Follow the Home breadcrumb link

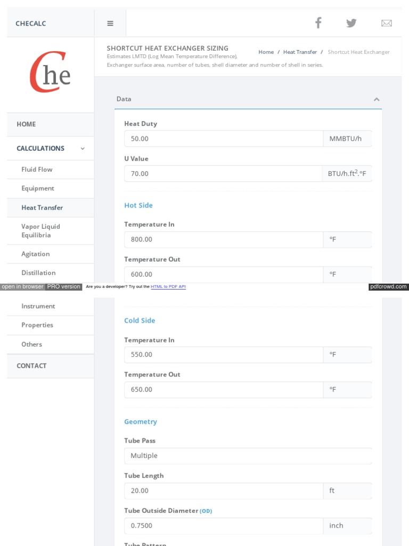(266, 52)
